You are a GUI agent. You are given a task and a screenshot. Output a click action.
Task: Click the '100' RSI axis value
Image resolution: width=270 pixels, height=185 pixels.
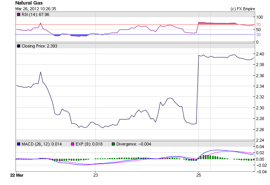point(259,17)
